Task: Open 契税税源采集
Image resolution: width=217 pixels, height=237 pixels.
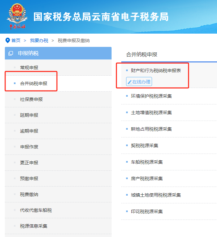Action: [145, 145]
